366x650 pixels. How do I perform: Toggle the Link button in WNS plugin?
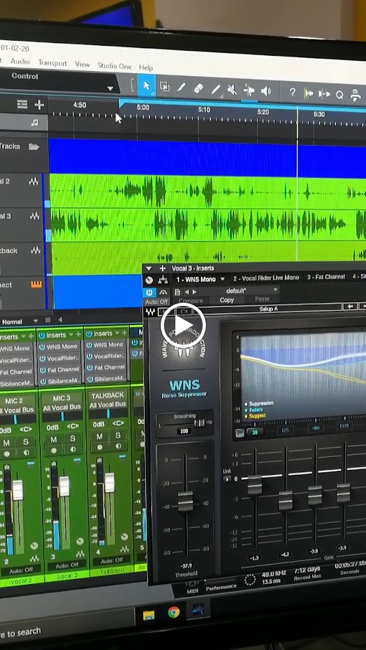click(x=227, y=479)
